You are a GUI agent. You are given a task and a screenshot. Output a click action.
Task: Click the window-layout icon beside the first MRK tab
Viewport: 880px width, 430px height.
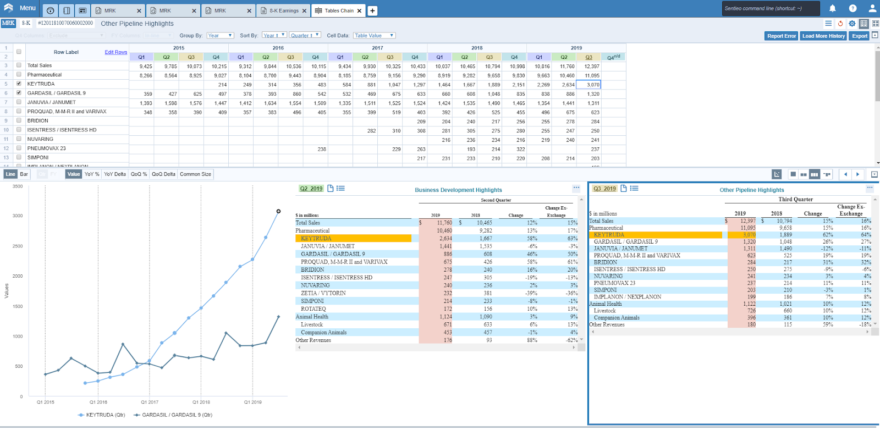pos(82,10)
